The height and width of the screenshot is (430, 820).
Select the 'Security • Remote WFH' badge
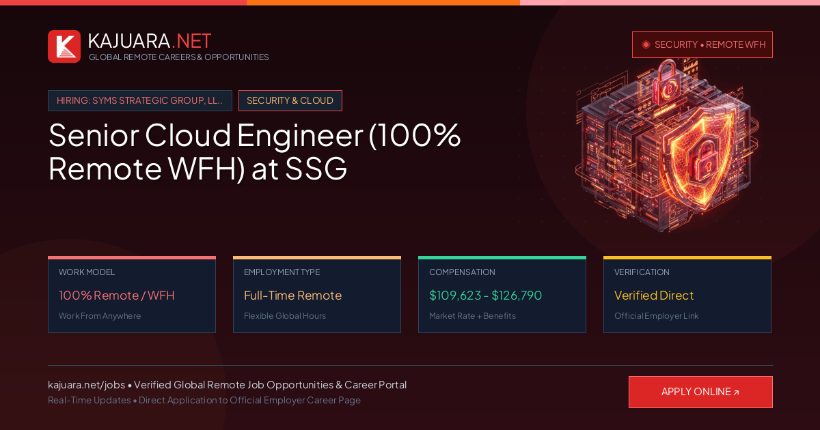tap(702, 44)
